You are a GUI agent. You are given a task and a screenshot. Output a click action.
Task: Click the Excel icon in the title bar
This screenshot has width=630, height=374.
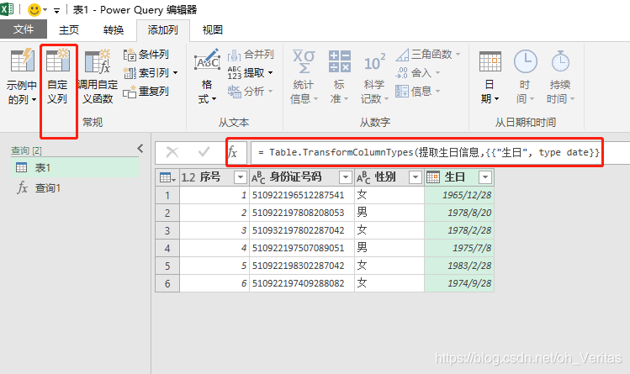tap(7, 9)
